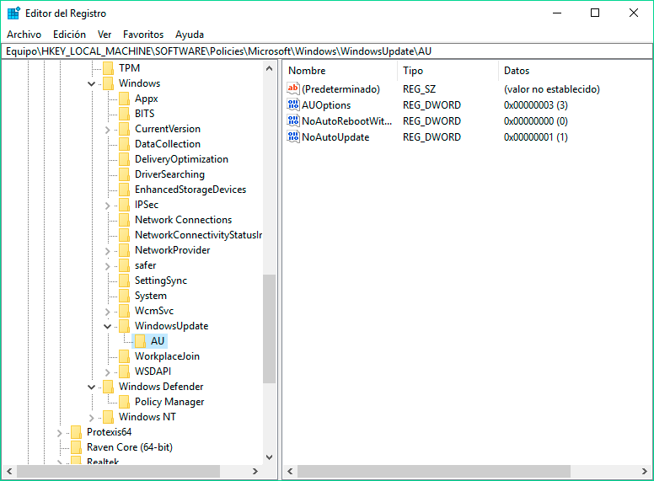Click the DriverSearching folder icon

(x=124, y=174)
